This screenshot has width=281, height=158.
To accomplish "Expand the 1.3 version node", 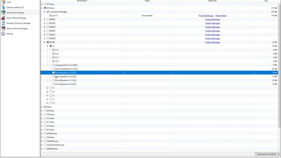I will pos(47,92).
